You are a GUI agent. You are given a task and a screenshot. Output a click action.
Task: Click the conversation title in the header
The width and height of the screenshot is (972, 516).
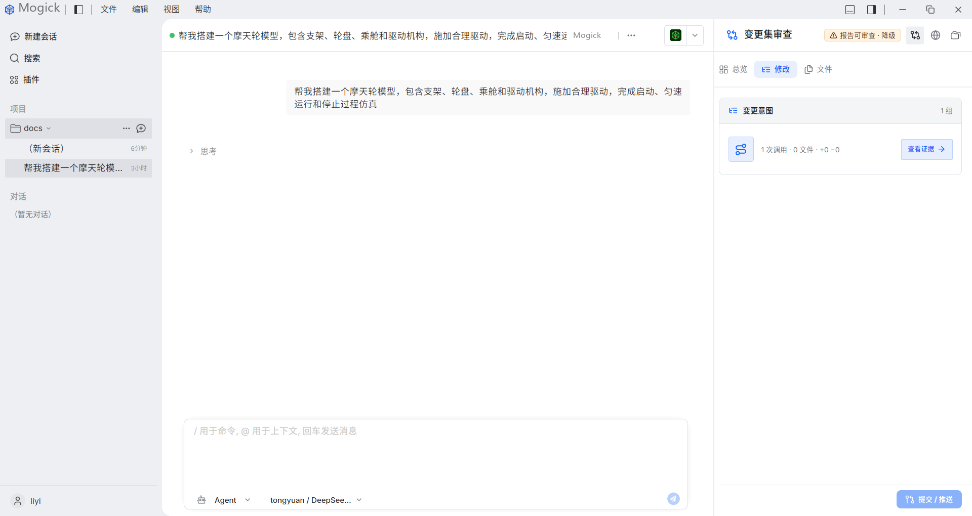coord(373,35)
